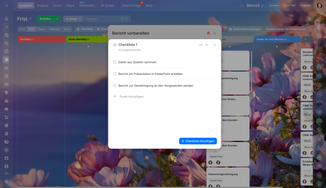Open the funnel CRM icon in sidebar

(x=6, y=92)
